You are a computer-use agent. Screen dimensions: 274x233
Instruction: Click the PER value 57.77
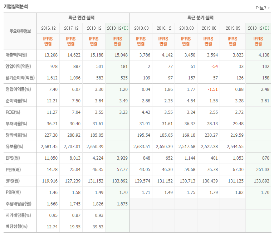122,170
